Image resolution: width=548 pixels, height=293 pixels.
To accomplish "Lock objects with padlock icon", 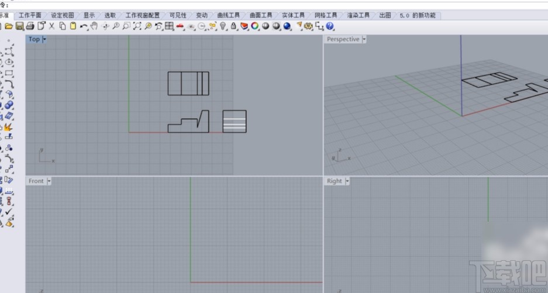I will [x=233, y=26].
